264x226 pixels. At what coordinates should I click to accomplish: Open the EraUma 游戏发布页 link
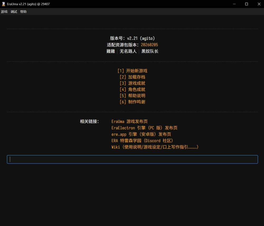(x=129, y=121)
